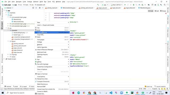Collapse the layout folder
The image size is (170, 95).
8,41
